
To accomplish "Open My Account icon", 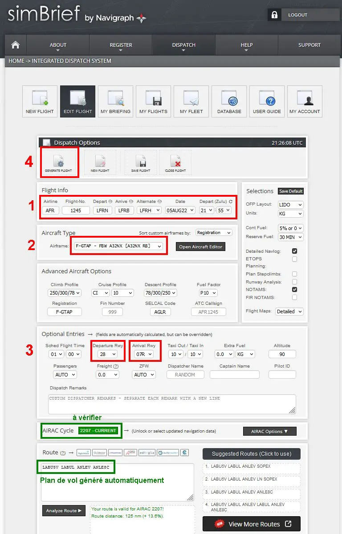I will click(305, 101).
